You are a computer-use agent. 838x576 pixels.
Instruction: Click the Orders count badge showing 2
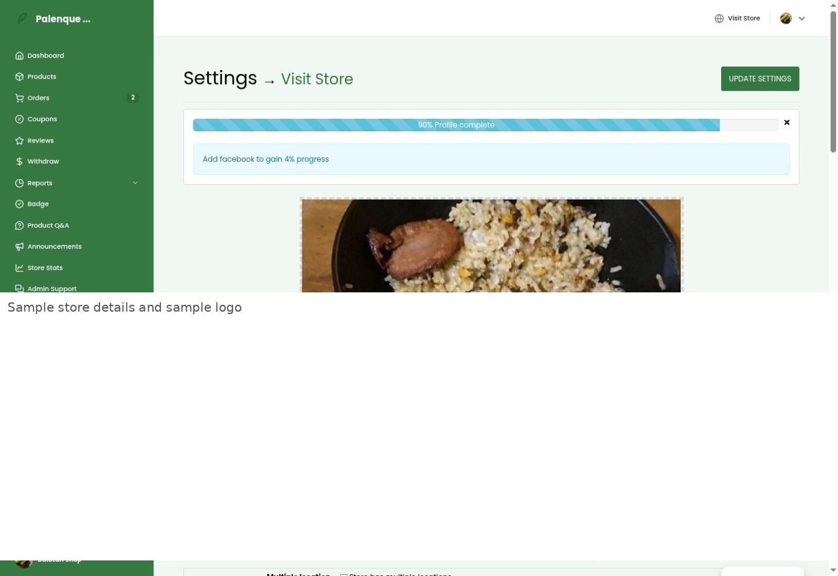pyautogui.click(x=132, y=98)
